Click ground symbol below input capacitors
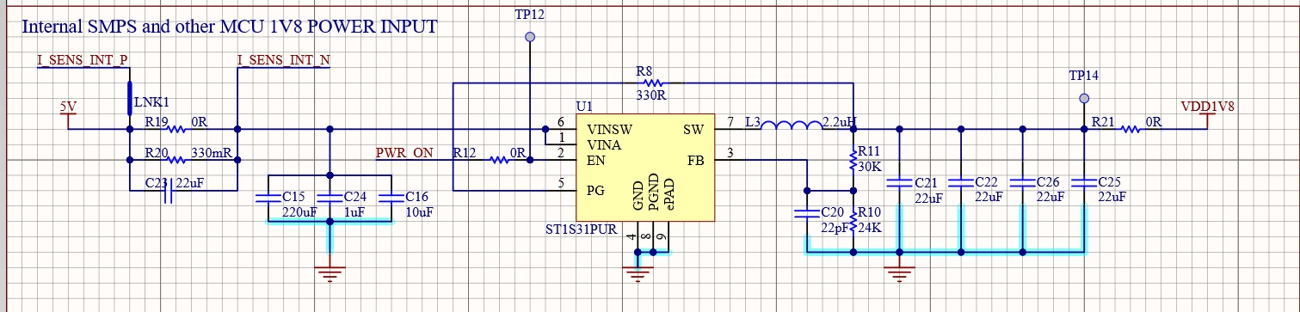The height and width of the screenshot is (312, 1300). click(x=330, y=275)
